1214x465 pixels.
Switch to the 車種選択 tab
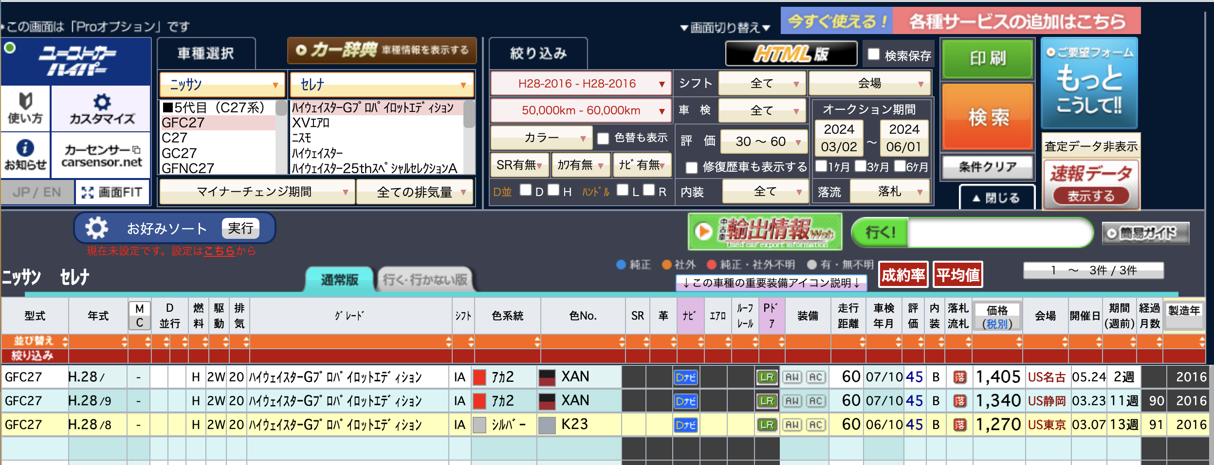point(206,54)
